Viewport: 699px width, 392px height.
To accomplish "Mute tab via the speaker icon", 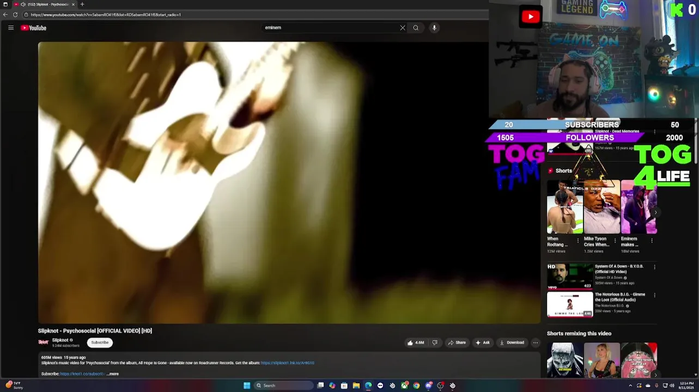I will (23, 4).
